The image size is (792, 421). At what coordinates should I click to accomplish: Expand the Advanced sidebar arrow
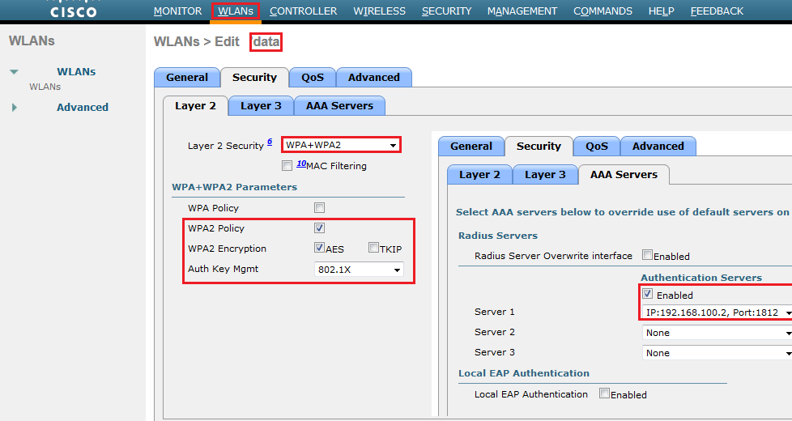[x=14, y=107]
